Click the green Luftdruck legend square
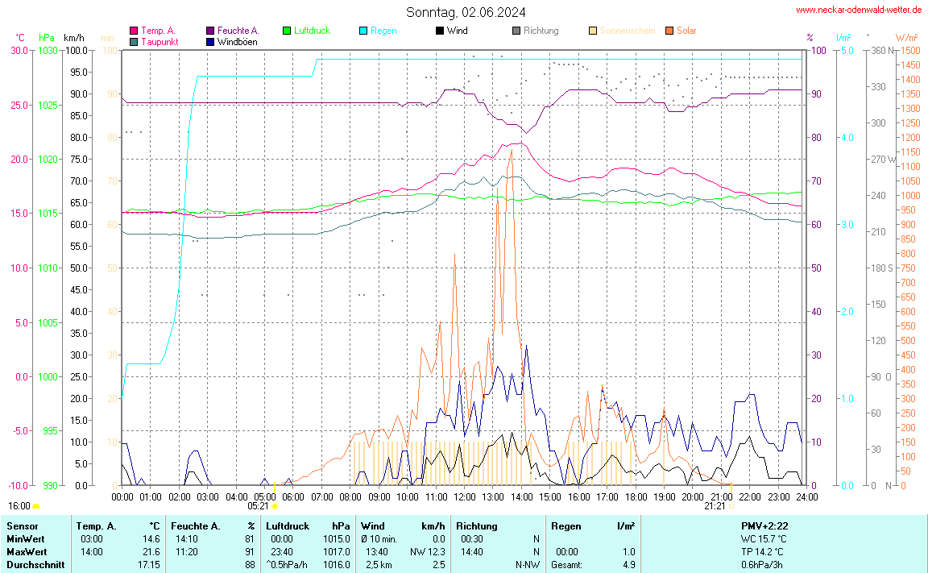This screenshot has height=573, width=928. coord(287,31)
